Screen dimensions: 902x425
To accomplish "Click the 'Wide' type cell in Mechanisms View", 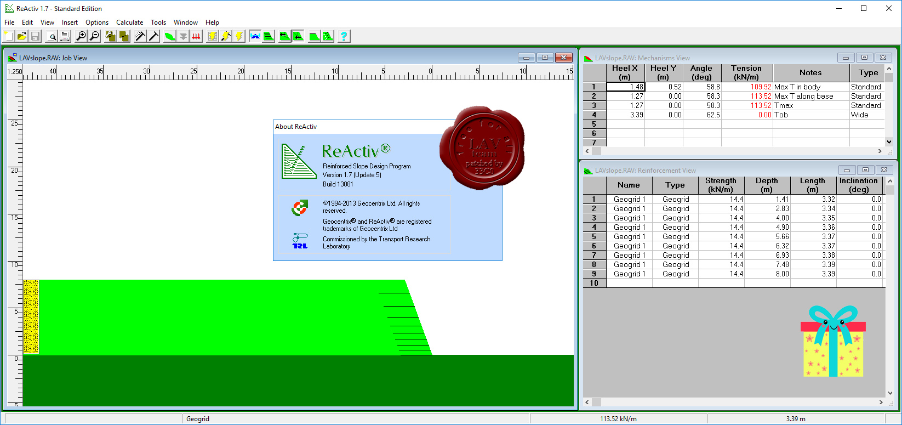I will point(867,115).
